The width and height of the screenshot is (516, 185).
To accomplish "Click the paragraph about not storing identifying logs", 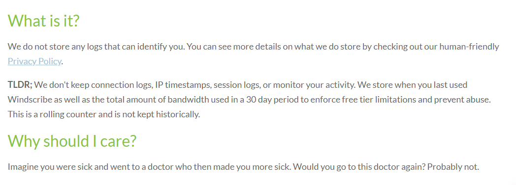I will [x=254, y=54].
